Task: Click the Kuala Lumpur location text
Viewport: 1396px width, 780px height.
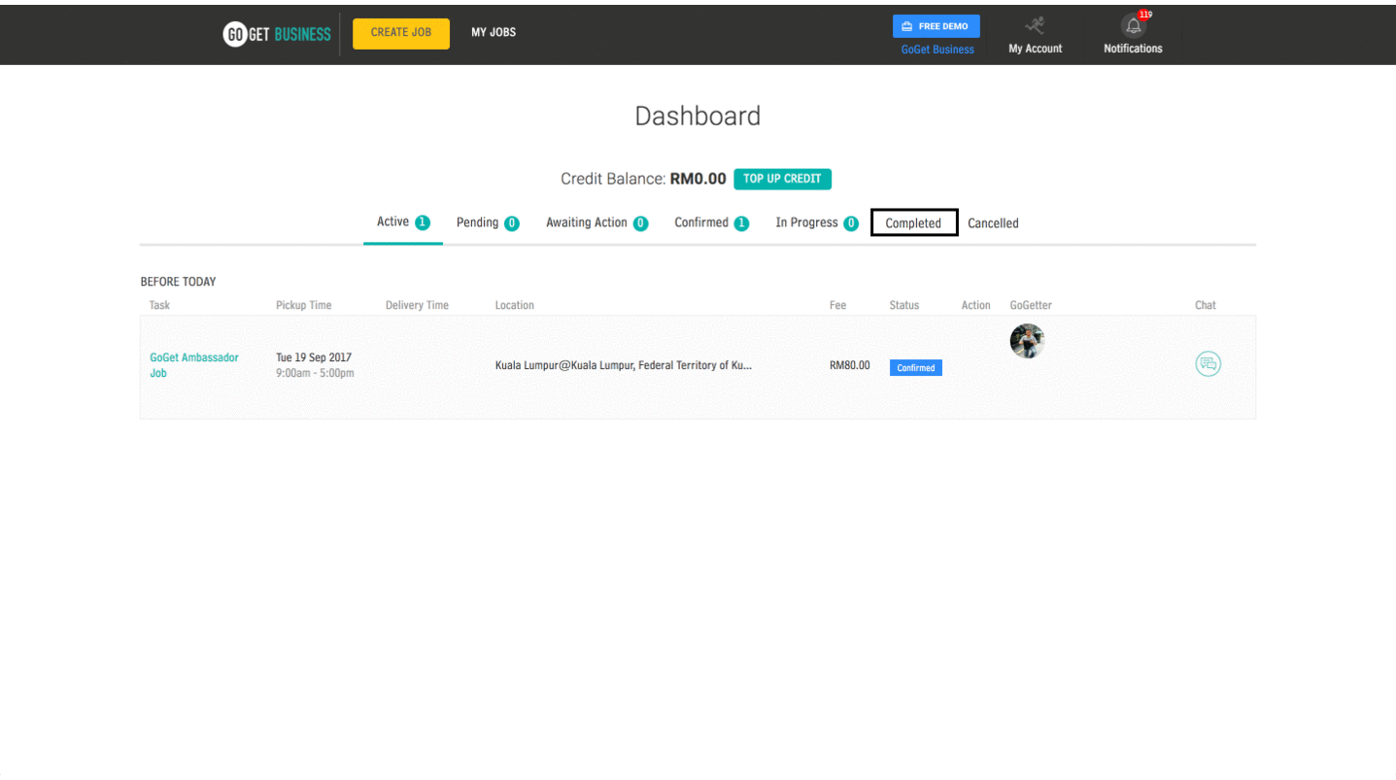Action: (623, 366)
